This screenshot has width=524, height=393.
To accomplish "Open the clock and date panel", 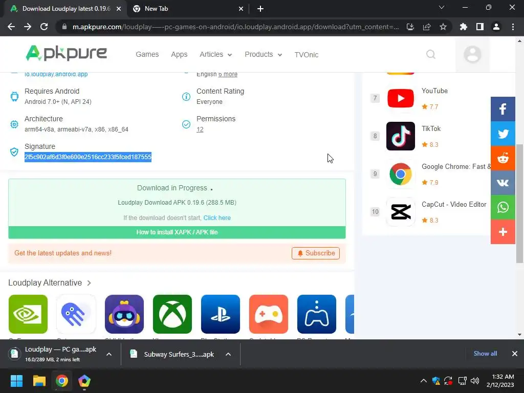I will [500, 381].
